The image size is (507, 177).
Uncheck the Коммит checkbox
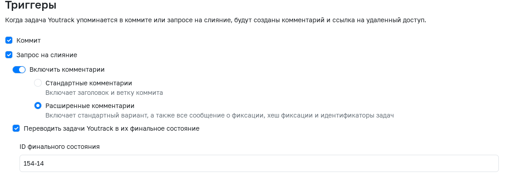[9, 40]
